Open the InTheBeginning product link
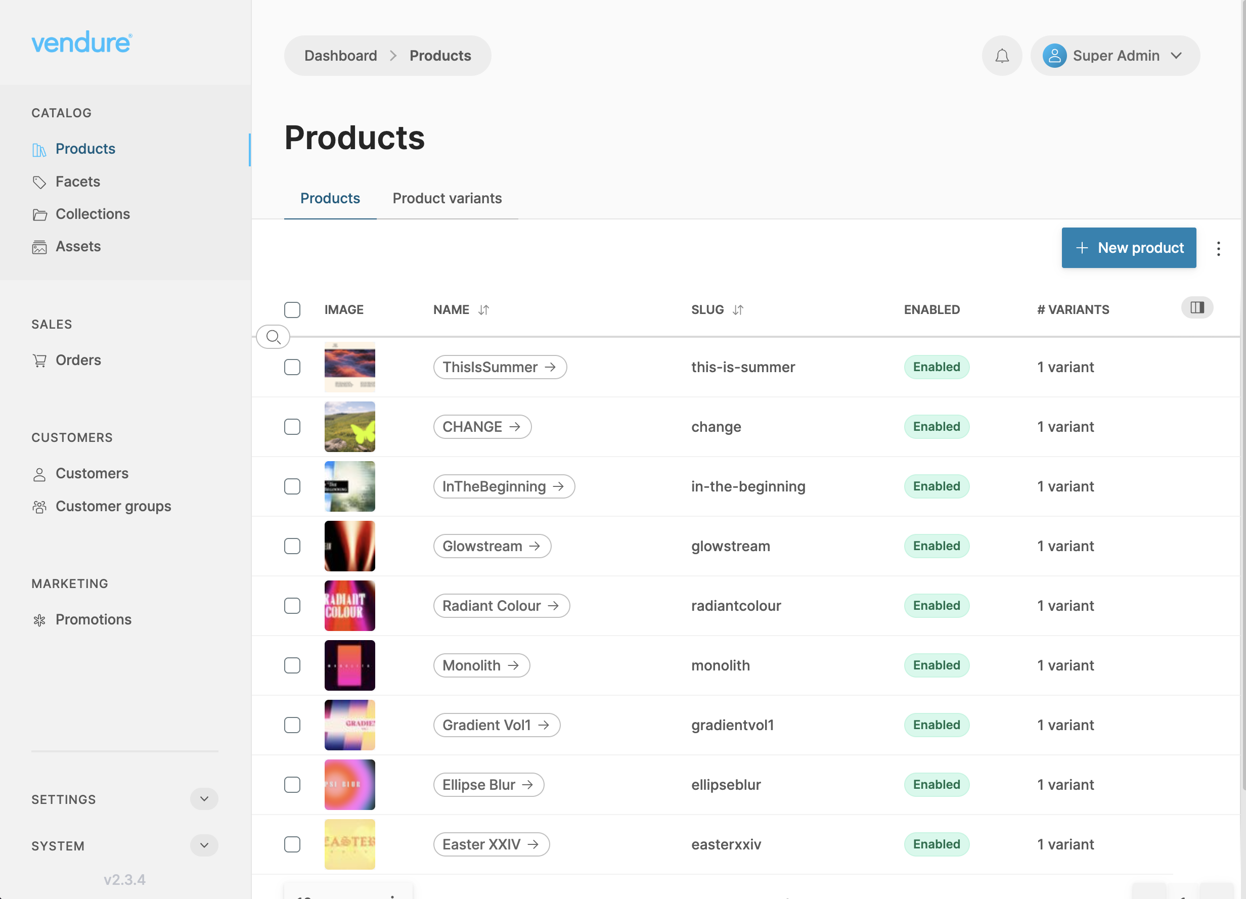 click(x=504, y=486)
